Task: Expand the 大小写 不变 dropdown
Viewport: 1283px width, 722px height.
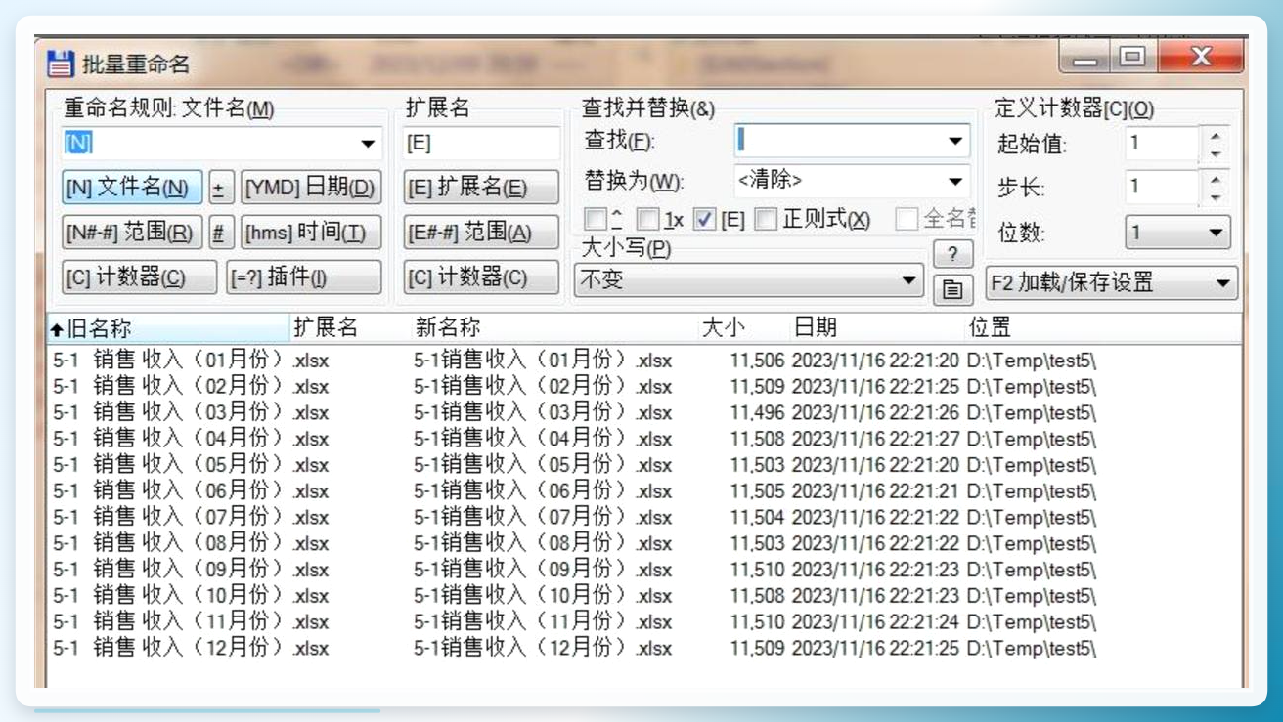Action: pos(908,280)
